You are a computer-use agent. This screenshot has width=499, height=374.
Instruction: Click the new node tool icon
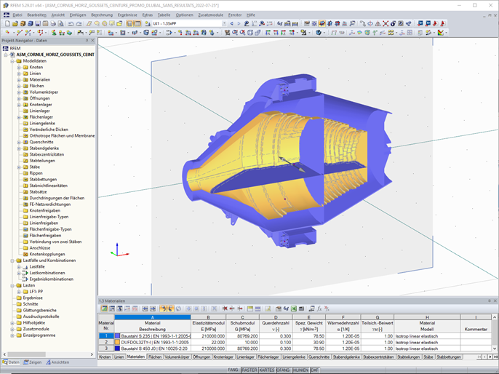coord(7,33)
